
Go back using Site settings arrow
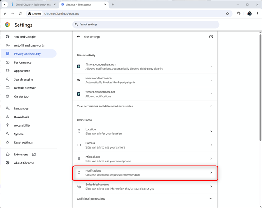[x=78, y=36]
